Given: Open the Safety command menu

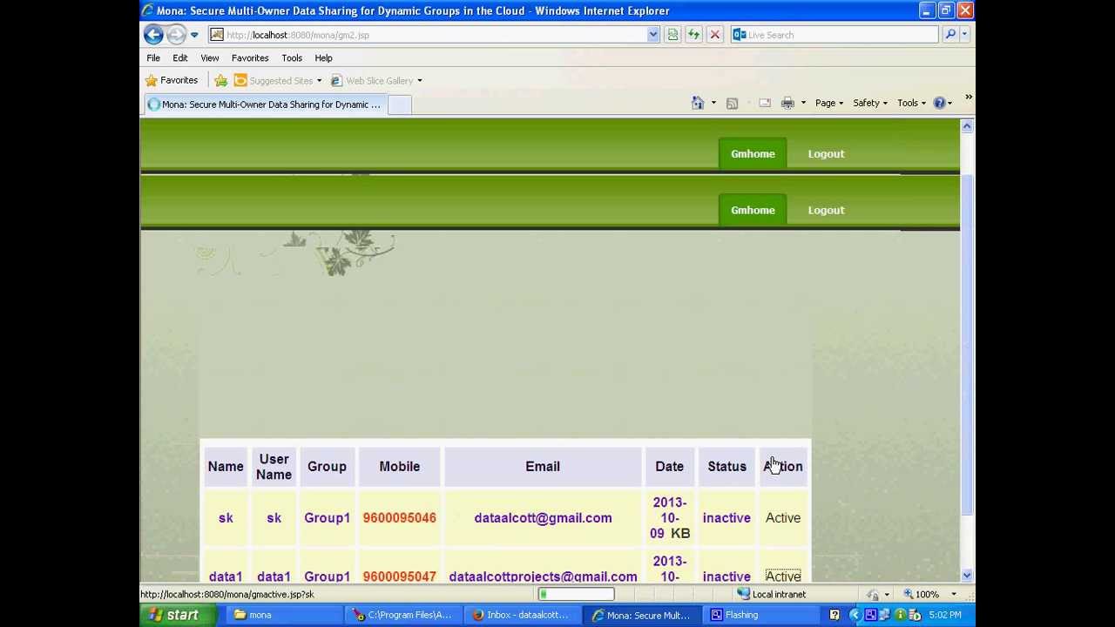Looking at the screenshot, I should click(869, 103).
